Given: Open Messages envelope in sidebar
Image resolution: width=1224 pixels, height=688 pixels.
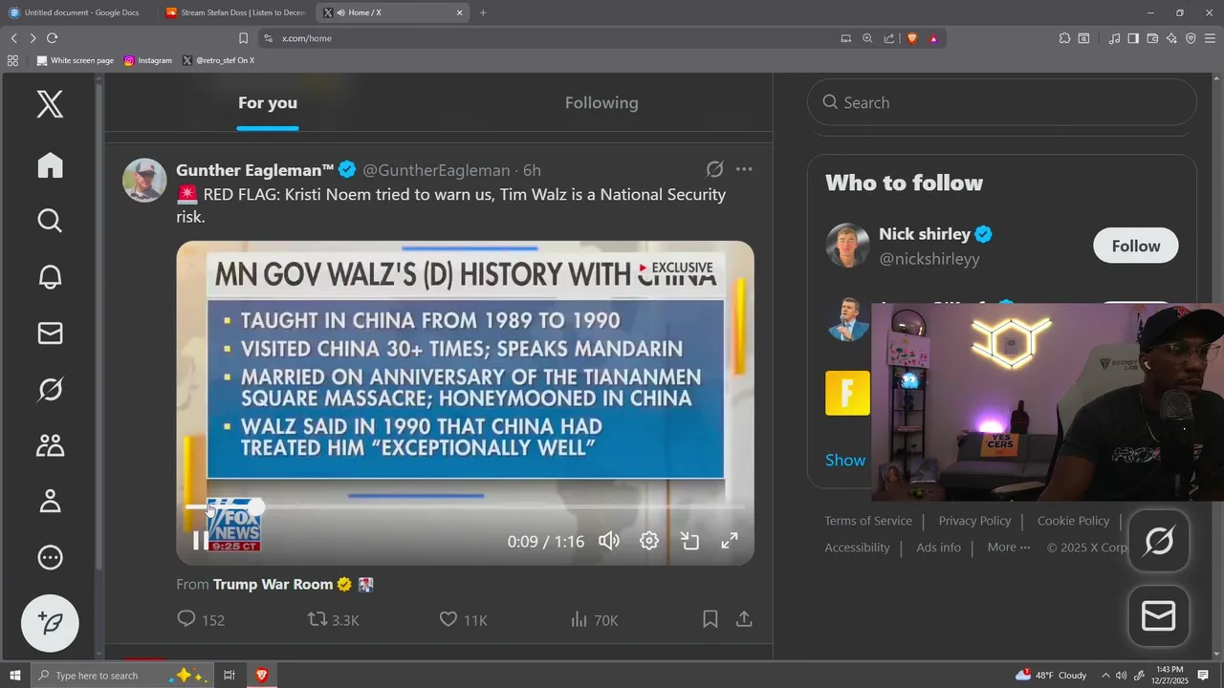Looking at the screenshot, I should [x=50, y=333].
